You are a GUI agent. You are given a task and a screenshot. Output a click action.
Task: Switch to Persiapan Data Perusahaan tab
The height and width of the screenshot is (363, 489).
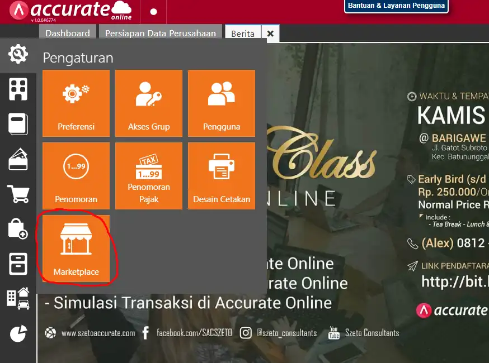tap(161, 33)
